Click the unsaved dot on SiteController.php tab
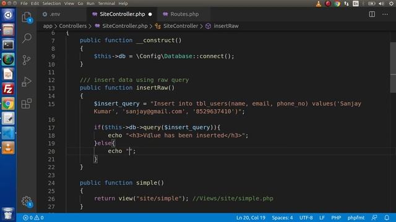 150,14
